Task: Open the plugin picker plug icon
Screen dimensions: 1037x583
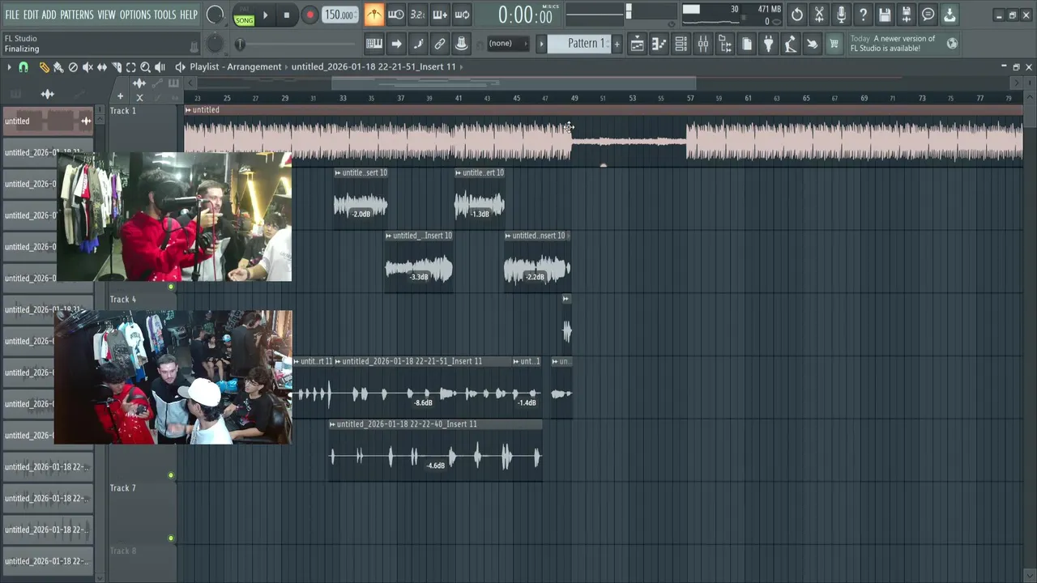Action: [769, 44]
